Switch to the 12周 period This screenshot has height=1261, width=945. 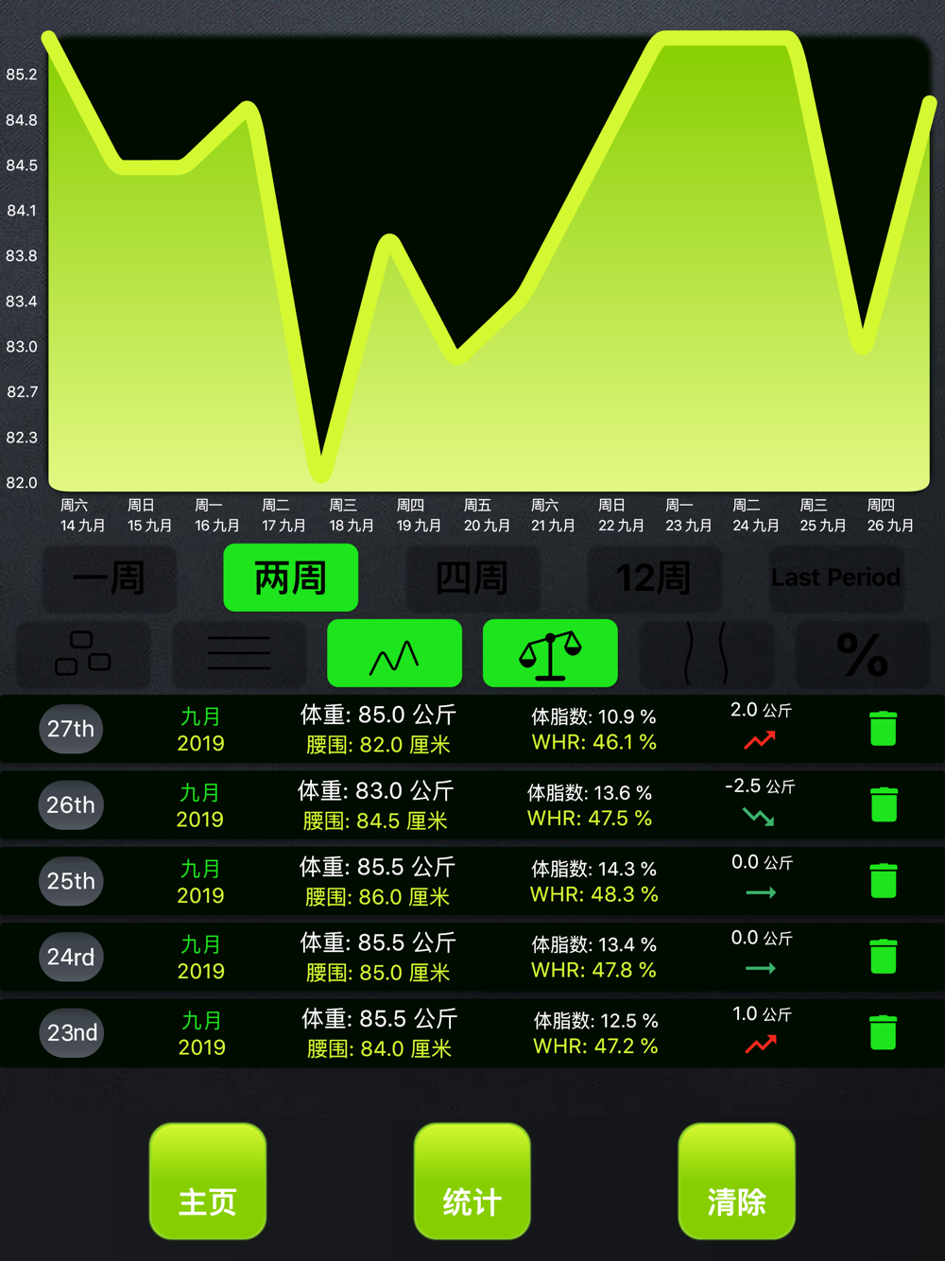(x=654, y=578)
